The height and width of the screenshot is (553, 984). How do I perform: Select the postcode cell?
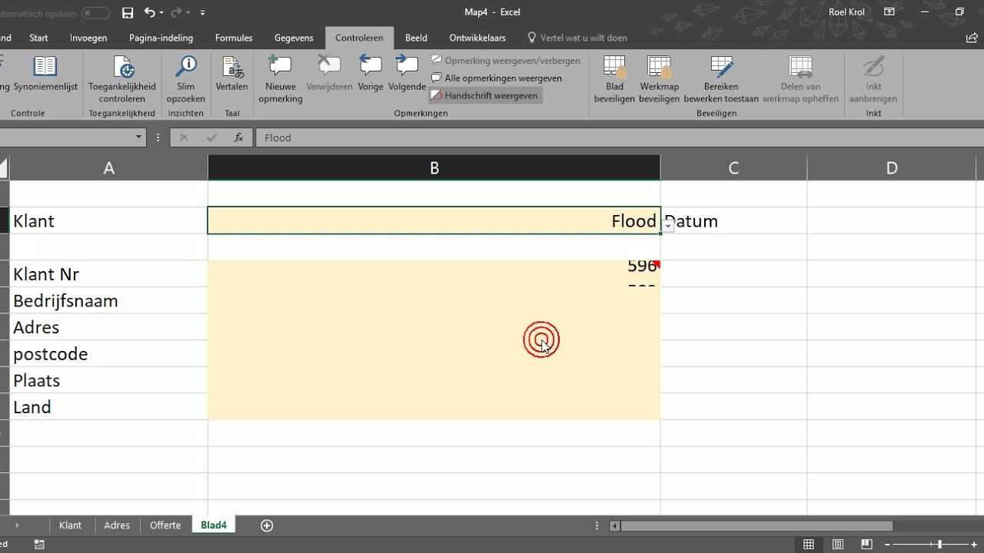tap(109, 353)
